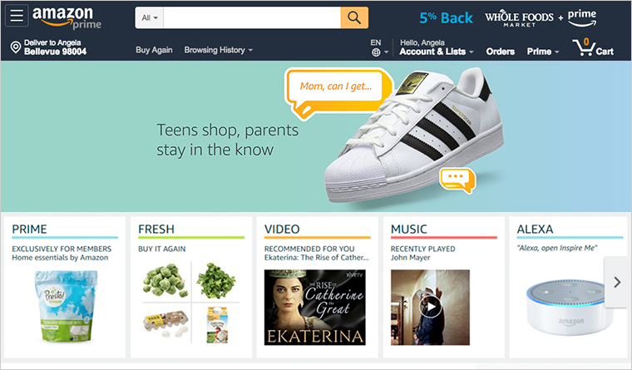
Task: Expand the Browsing History dropdown
Action: 219,50
